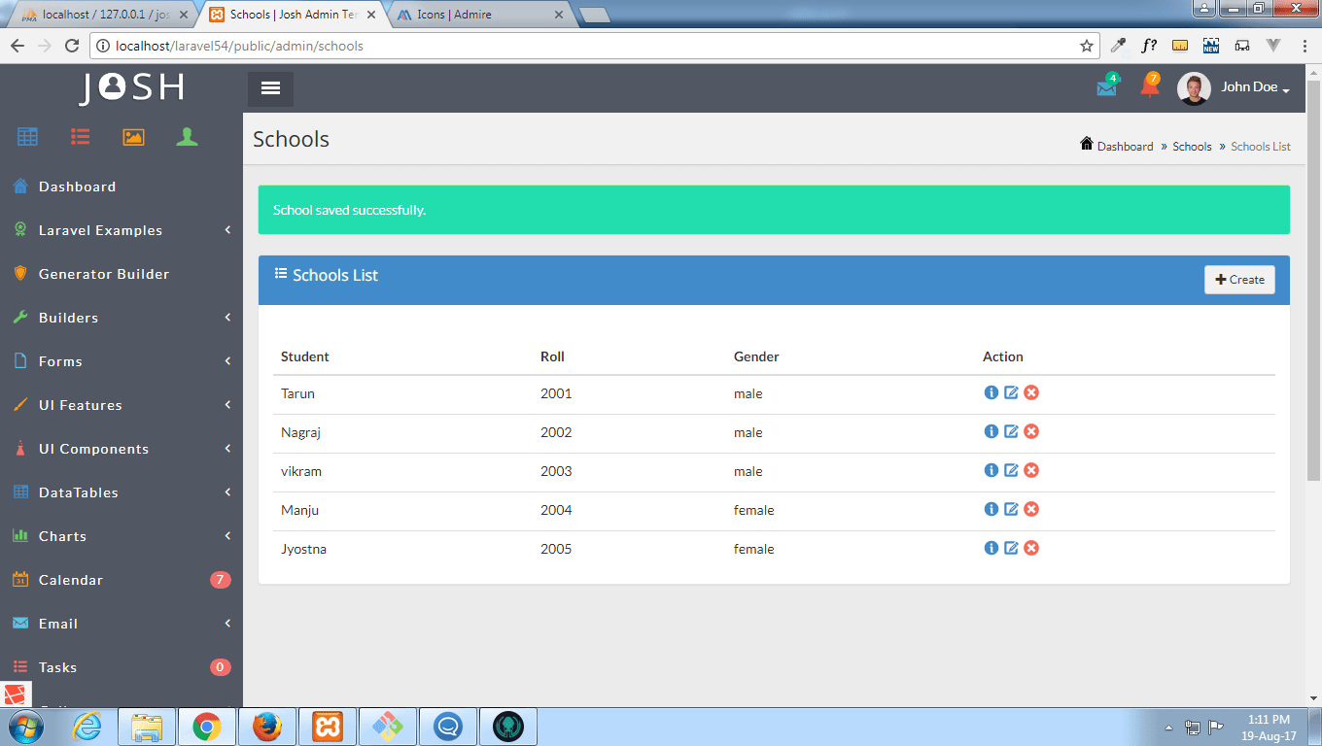This screenshot has height=746, width=1322.
Task: Expand the UI Features submenu
Action: click(x=81, y=405)
